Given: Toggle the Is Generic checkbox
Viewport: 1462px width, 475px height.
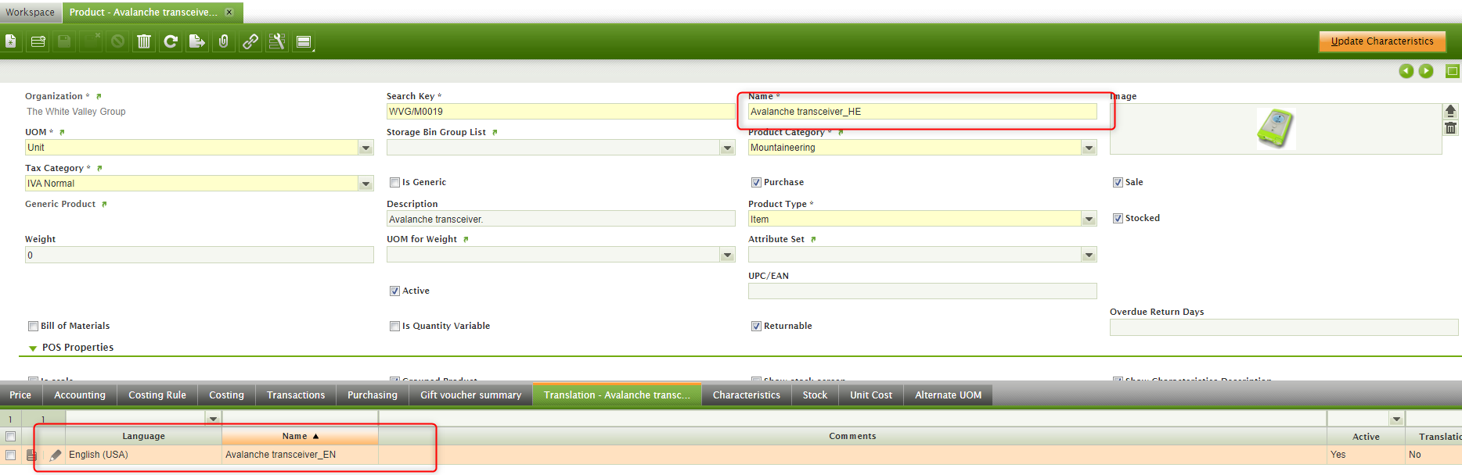Looking at the screenshot, I should [x=394, y=183].
